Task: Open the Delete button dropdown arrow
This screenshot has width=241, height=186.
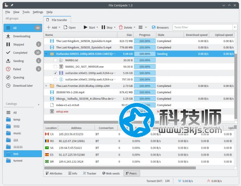Action: pos(134,27)
